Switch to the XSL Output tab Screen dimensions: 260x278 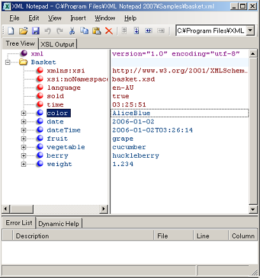(x=57, y=45)
